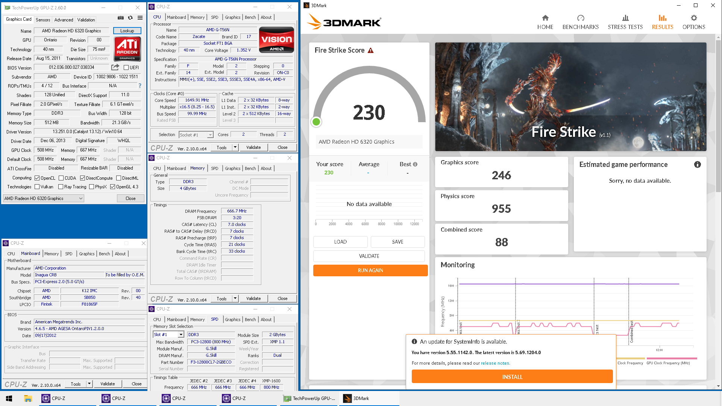
Task: Click the GPU-Z refresh icon
Action: [x=130, y=18]
